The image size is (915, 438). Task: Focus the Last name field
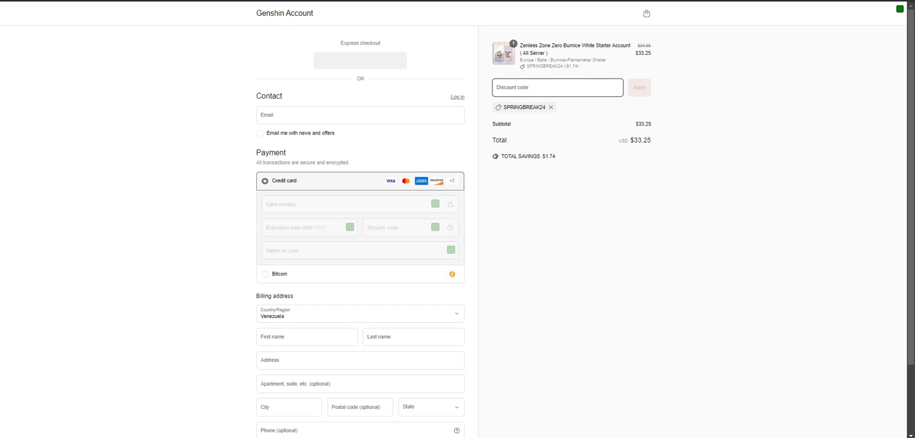click(x=414, y=337)
